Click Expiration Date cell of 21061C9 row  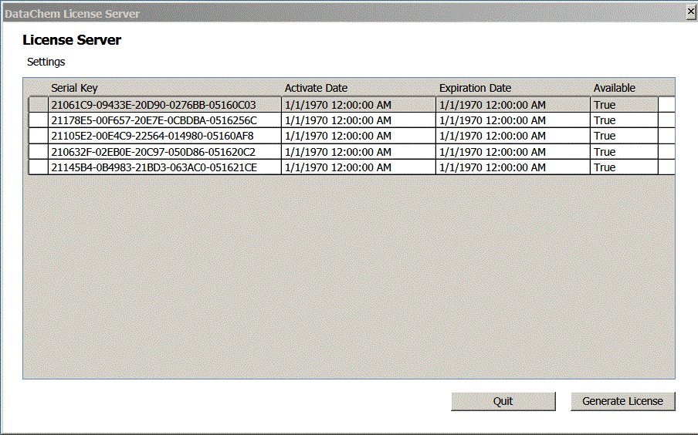coord(513,105)
